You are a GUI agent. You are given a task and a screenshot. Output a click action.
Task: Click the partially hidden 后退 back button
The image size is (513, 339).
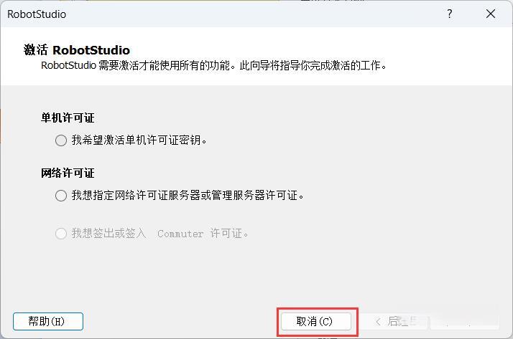coord(394,322)
